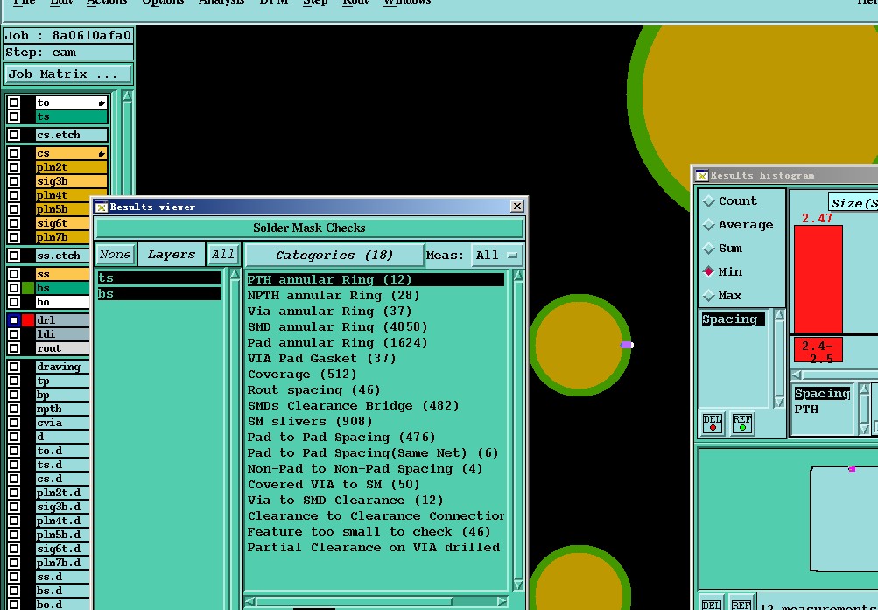Click the green color swatch beside bs layer
Image resolution: width=878 pixels, height=610 pixels.
pyautogui.click(x=28, y=288)
